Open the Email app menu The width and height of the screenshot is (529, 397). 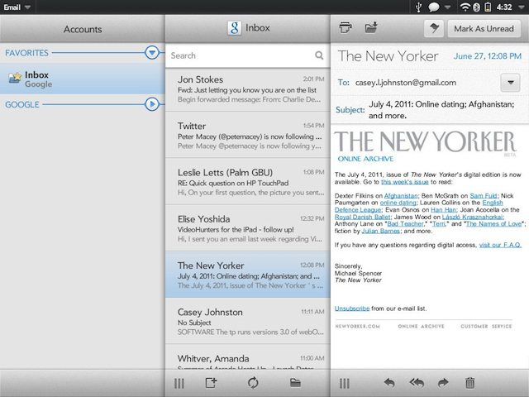[x=17, y=7]
